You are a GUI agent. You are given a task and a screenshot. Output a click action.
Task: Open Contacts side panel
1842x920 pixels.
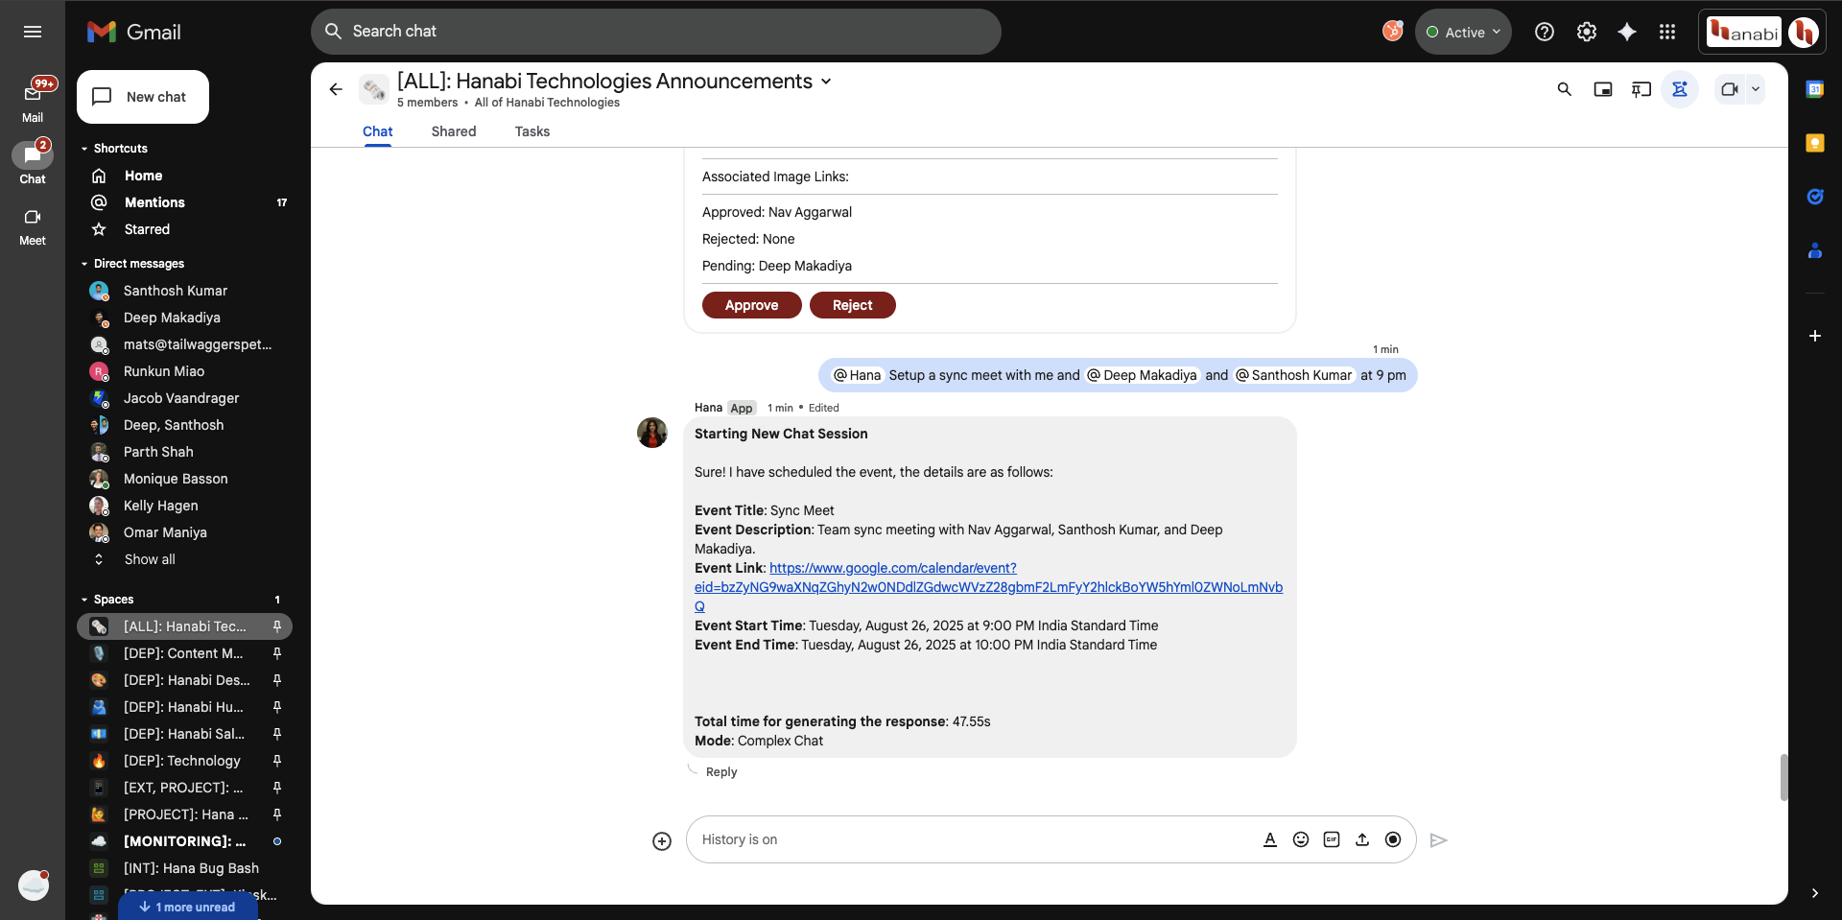click(1815, 251)
